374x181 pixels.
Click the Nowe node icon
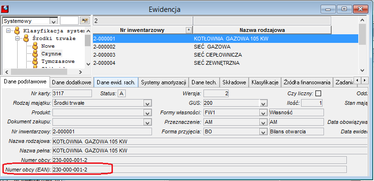coord(35,46)
